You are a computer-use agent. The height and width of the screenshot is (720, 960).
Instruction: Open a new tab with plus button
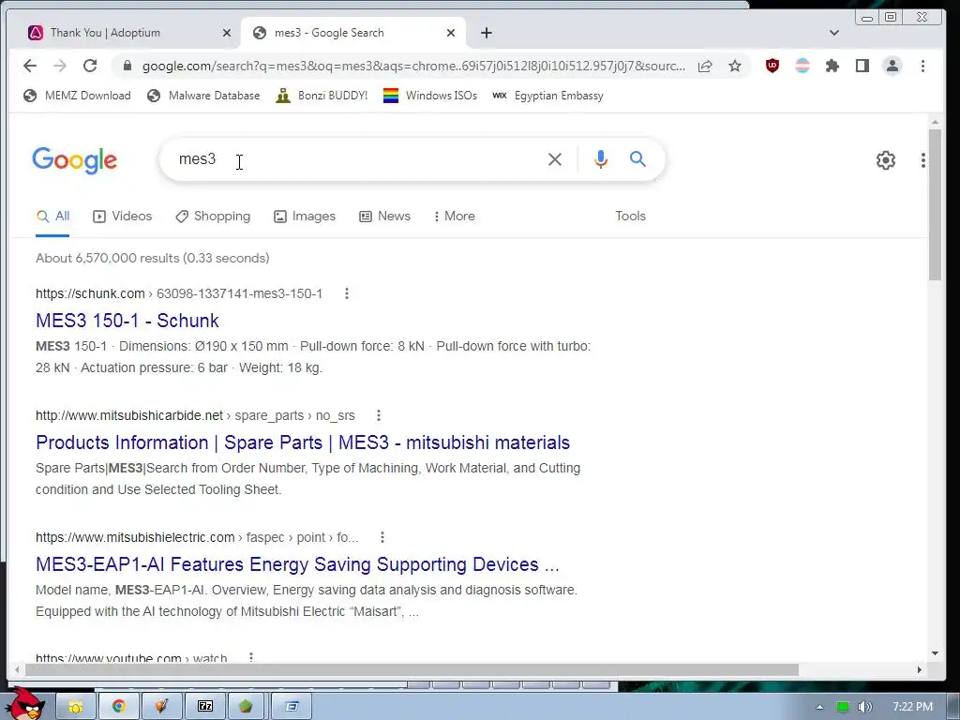[x=487, y=33]
